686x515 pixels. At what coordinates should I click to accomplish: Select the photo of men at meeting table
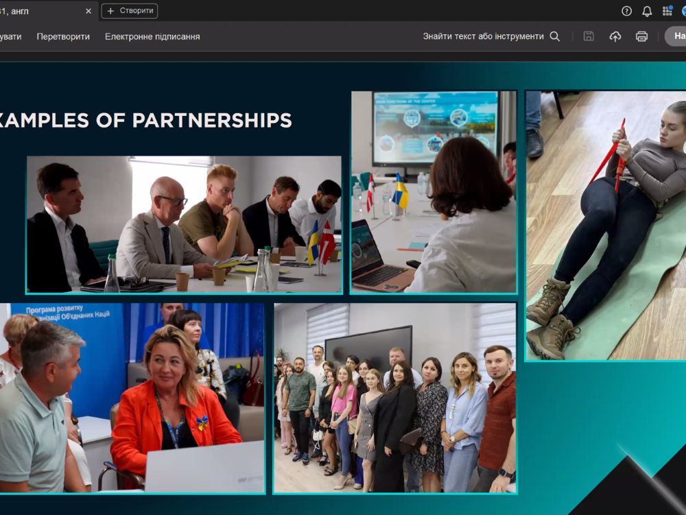184,225
